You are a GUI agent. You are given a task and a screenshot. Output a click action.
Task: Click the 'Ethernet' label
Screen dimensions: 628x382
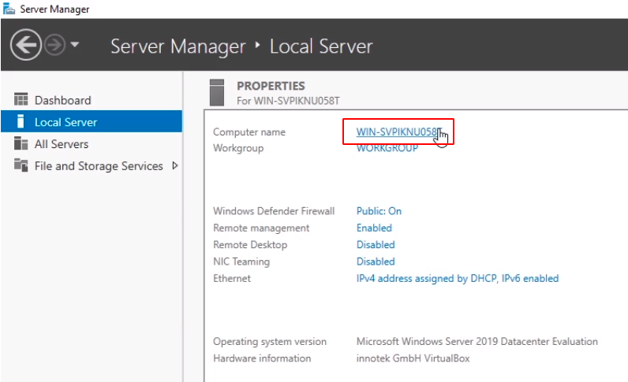[232, 278]
